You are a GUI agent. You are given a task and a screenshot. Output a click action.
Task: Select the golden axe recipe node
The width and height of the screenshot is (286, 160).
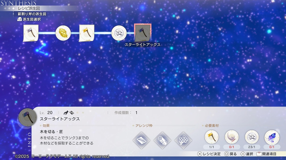87,33
